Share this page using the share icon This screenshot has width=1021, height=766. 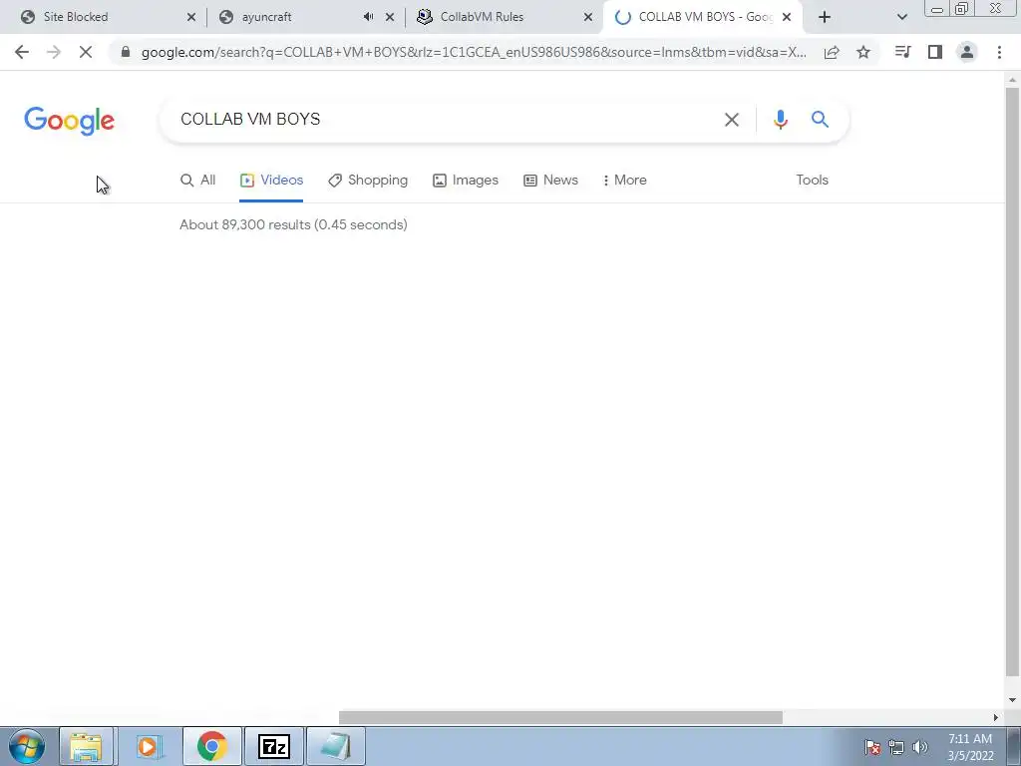pos(832,52)
